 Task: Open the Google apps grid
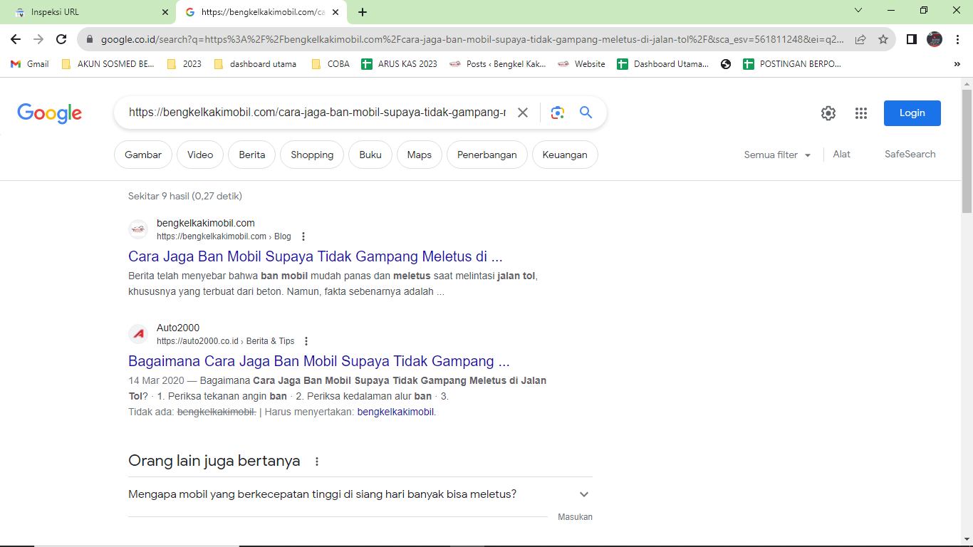pos(861,113)
